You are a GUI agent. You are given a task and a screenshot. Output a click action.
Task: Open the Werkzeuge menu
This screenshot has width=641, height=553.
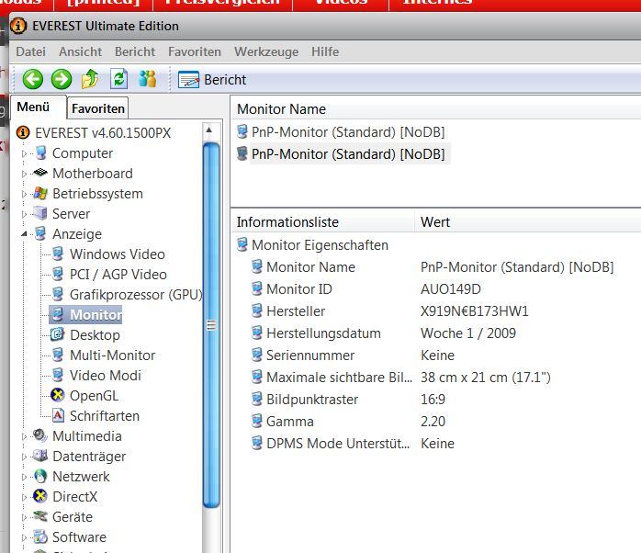pyautogui.click(x=266, y=52)
